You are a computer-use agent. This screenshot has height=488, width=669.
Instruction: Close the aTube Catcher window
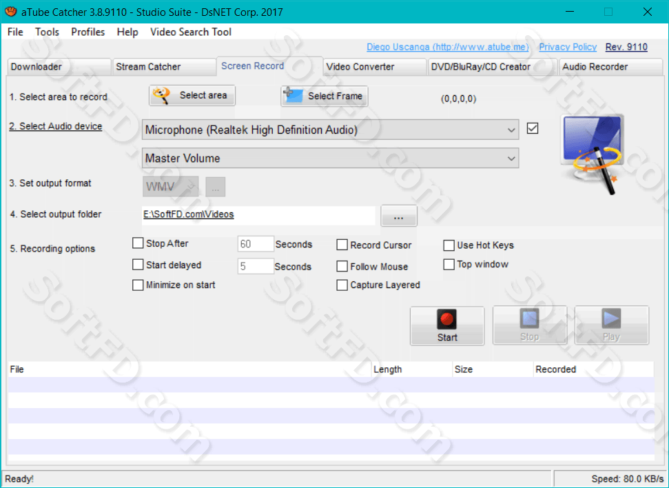click(648, 12)
